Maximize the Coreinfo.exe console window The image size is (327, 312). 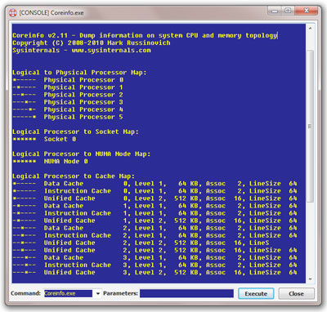pos(288,11)
